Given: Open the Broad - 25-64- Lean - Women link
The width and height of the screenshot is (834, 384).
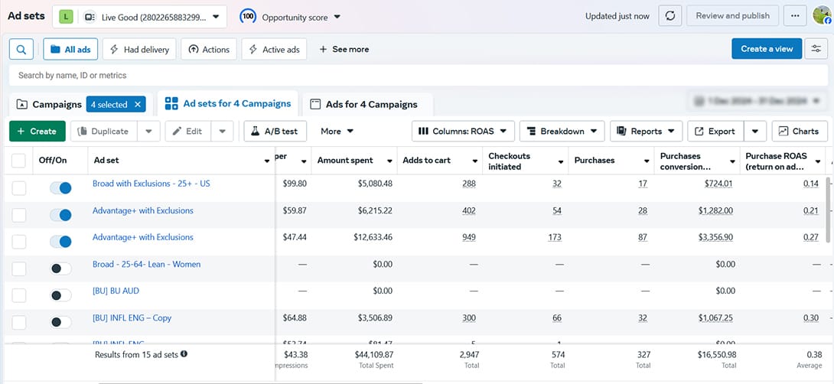Looking at the screenshot, I should tap(146, 265).
